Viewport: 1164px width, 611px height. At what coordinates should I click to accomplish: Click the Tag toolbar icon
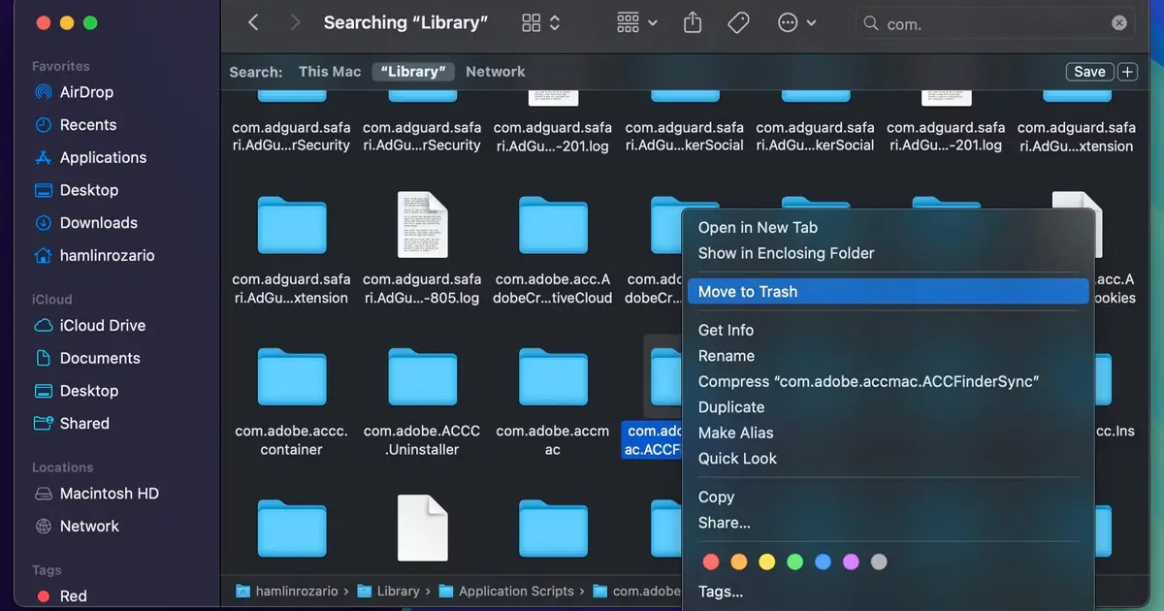[x=739, y=22]
